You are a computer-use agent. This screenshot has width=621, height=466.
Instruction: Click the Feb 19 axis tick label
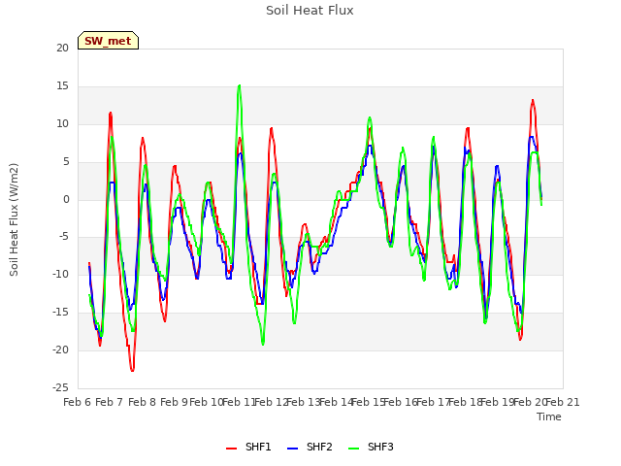[498, 403]
